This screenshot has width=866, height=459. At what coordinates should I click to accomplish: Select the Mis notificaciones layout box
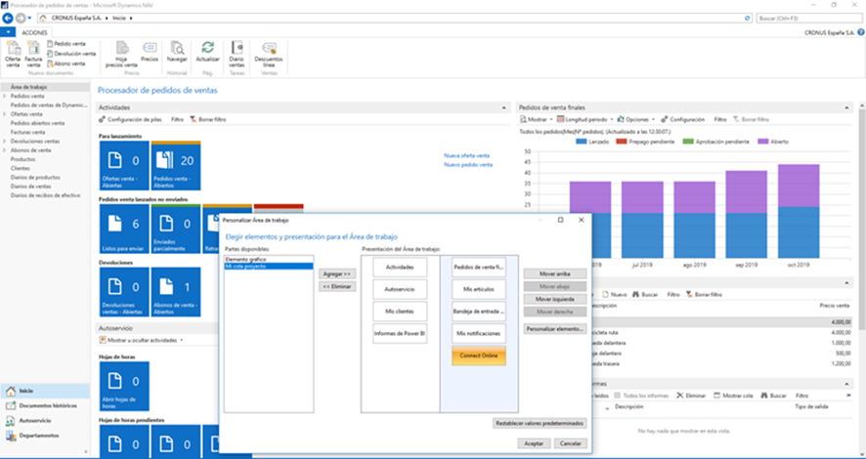coord(479,333)
